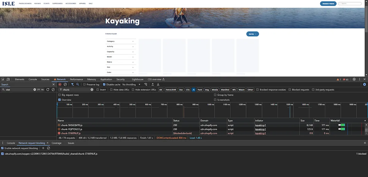This screenshot has width=368, height=177.
Task: Toggle the device toolbar icon
Action: [8, 79]
